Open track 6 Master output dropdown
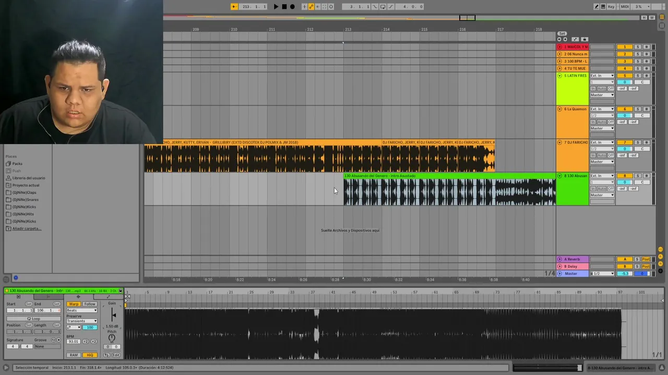 coord(602,128)
